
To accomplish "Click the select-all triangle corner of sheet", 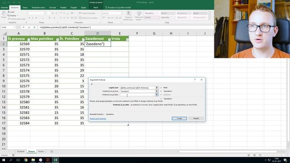I will coord(5,34).
